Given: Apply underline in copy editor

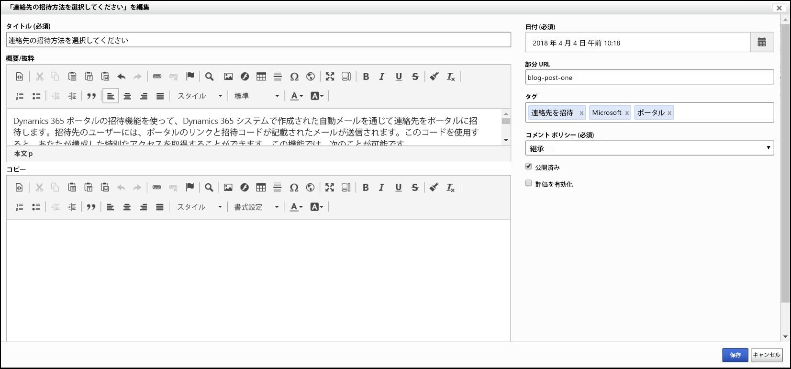Looking at the screenshot, I should coord(398,188).
